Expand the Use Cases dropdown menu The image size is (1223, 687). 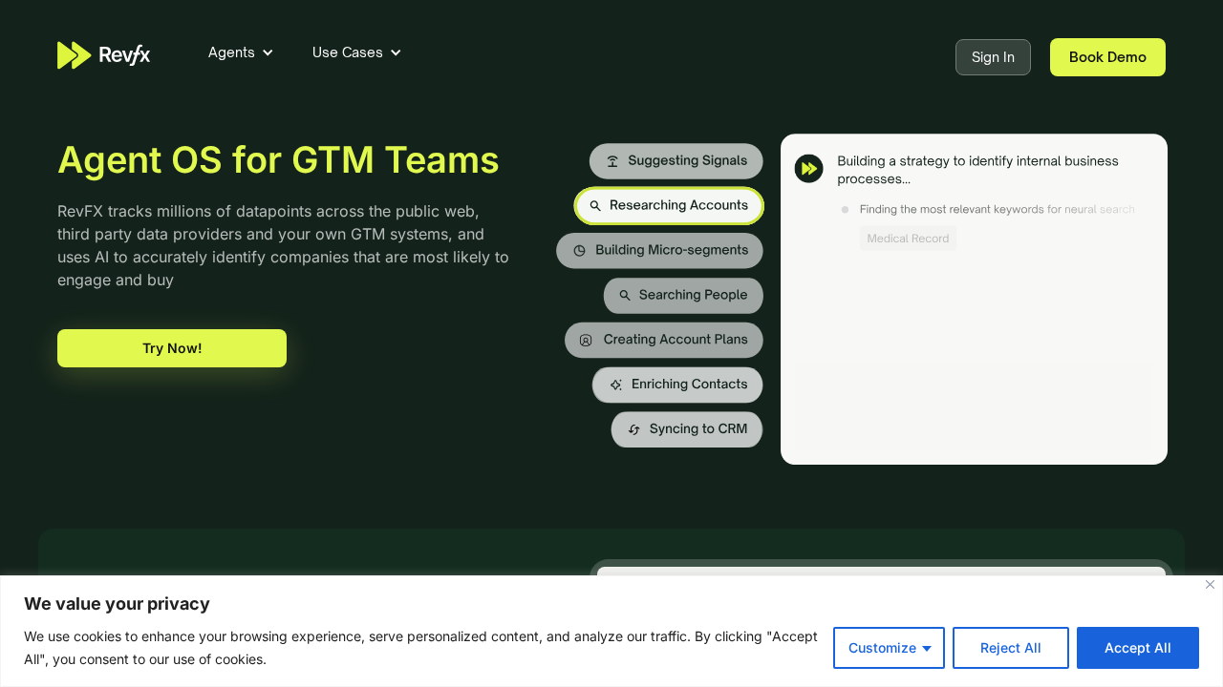356,52
